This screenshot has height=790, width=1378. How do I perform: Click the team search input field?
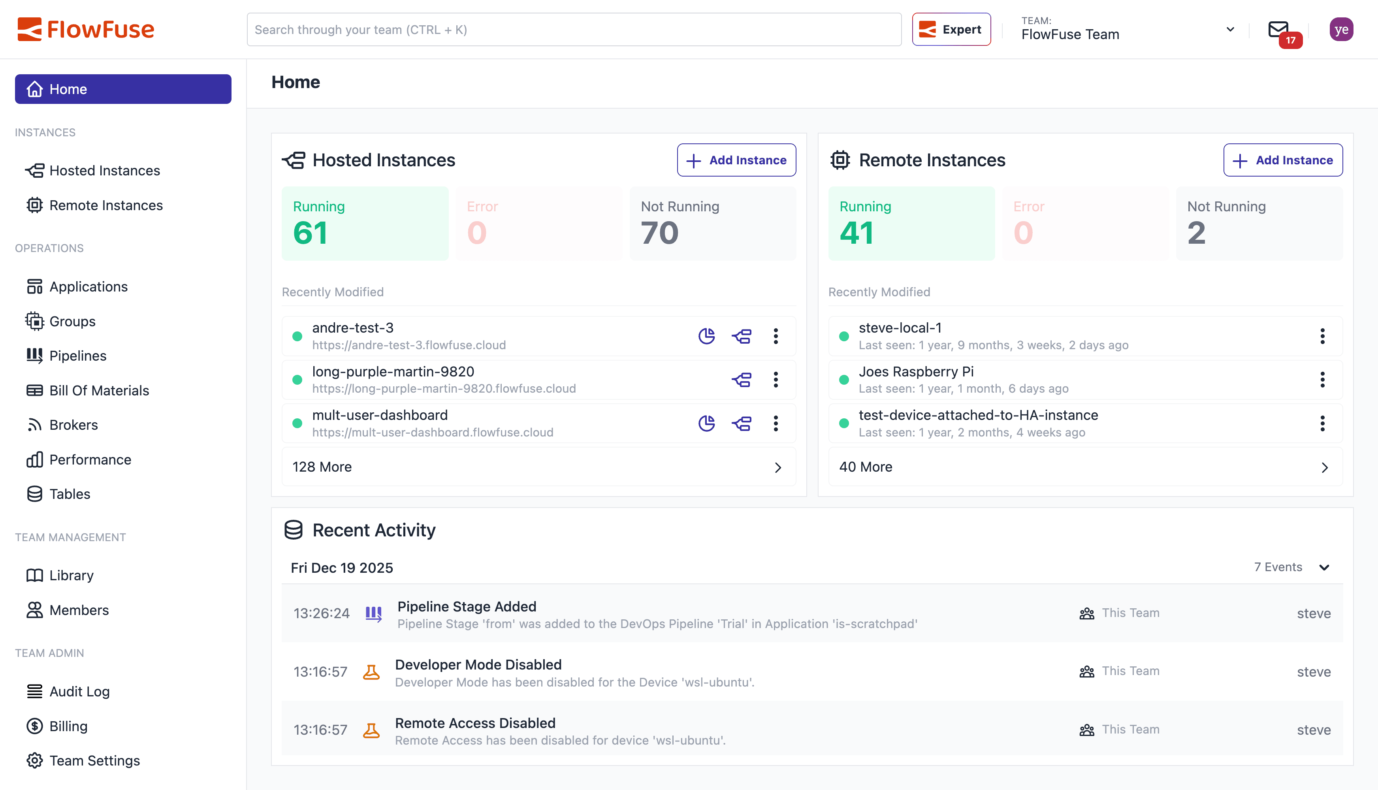(x=574, y=29)
